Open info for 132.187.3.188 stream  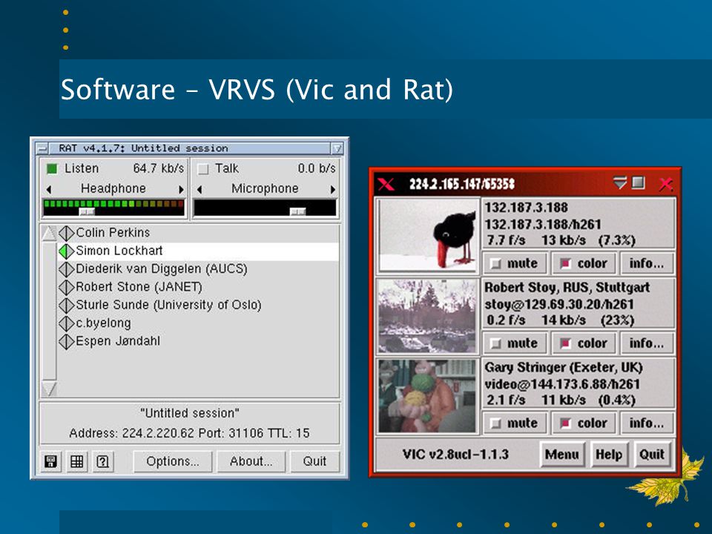pos(647,263)
